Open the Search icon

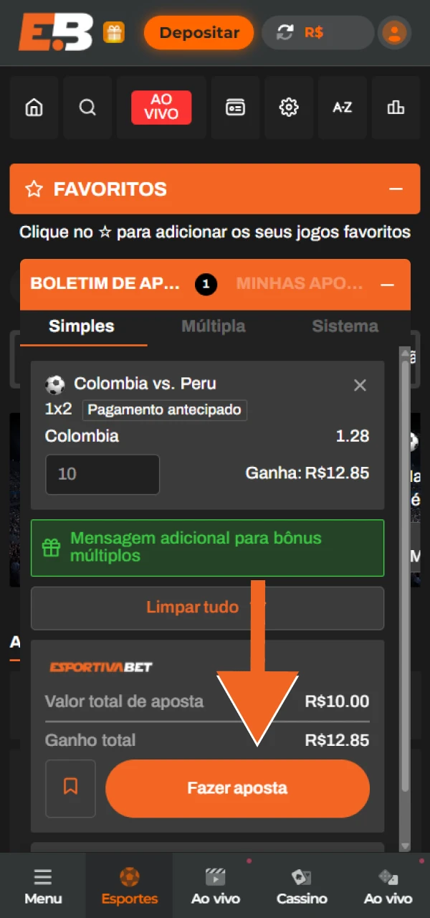click(87, 106)
